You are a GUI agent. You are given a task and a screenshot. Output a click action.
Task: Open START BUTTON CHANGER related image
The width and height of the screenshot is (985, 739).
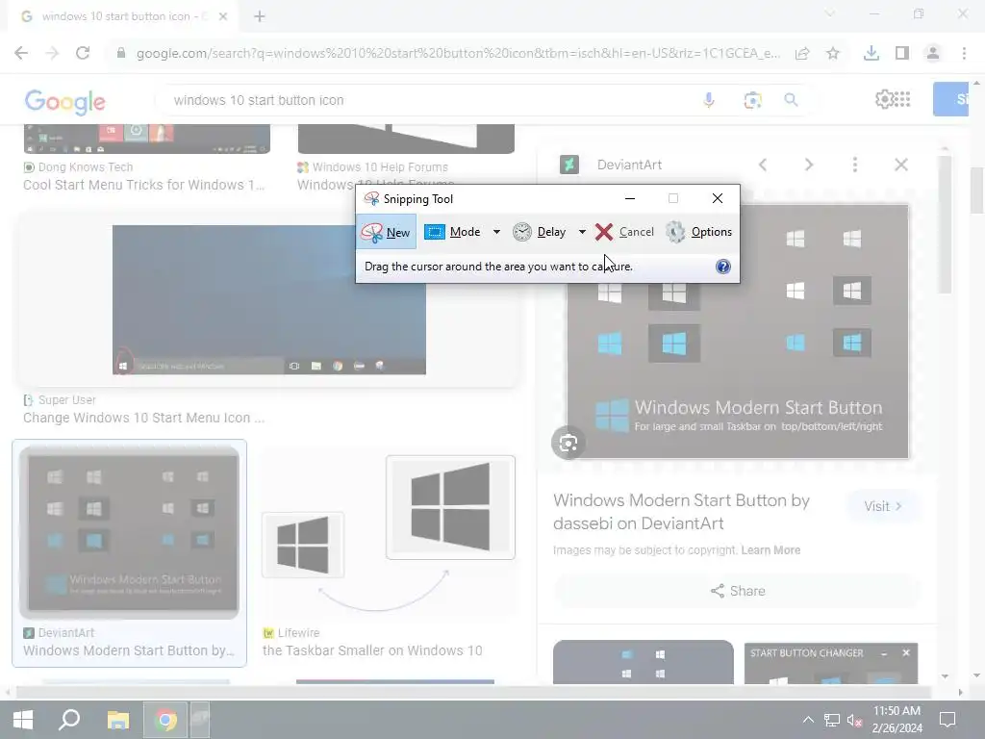(830, 663)
